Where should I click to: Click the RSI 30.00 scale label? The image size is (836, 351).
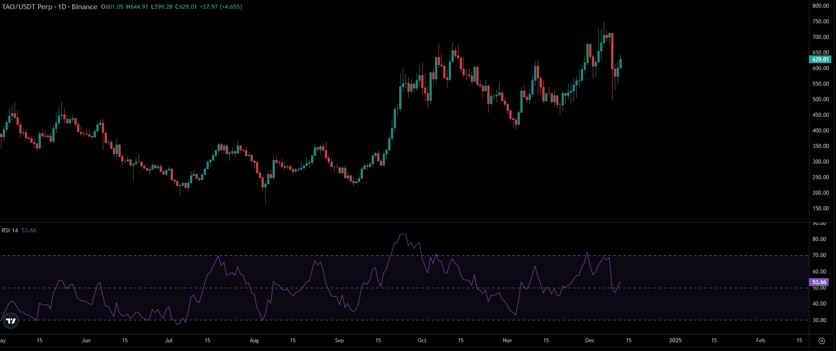coord(819,320)
